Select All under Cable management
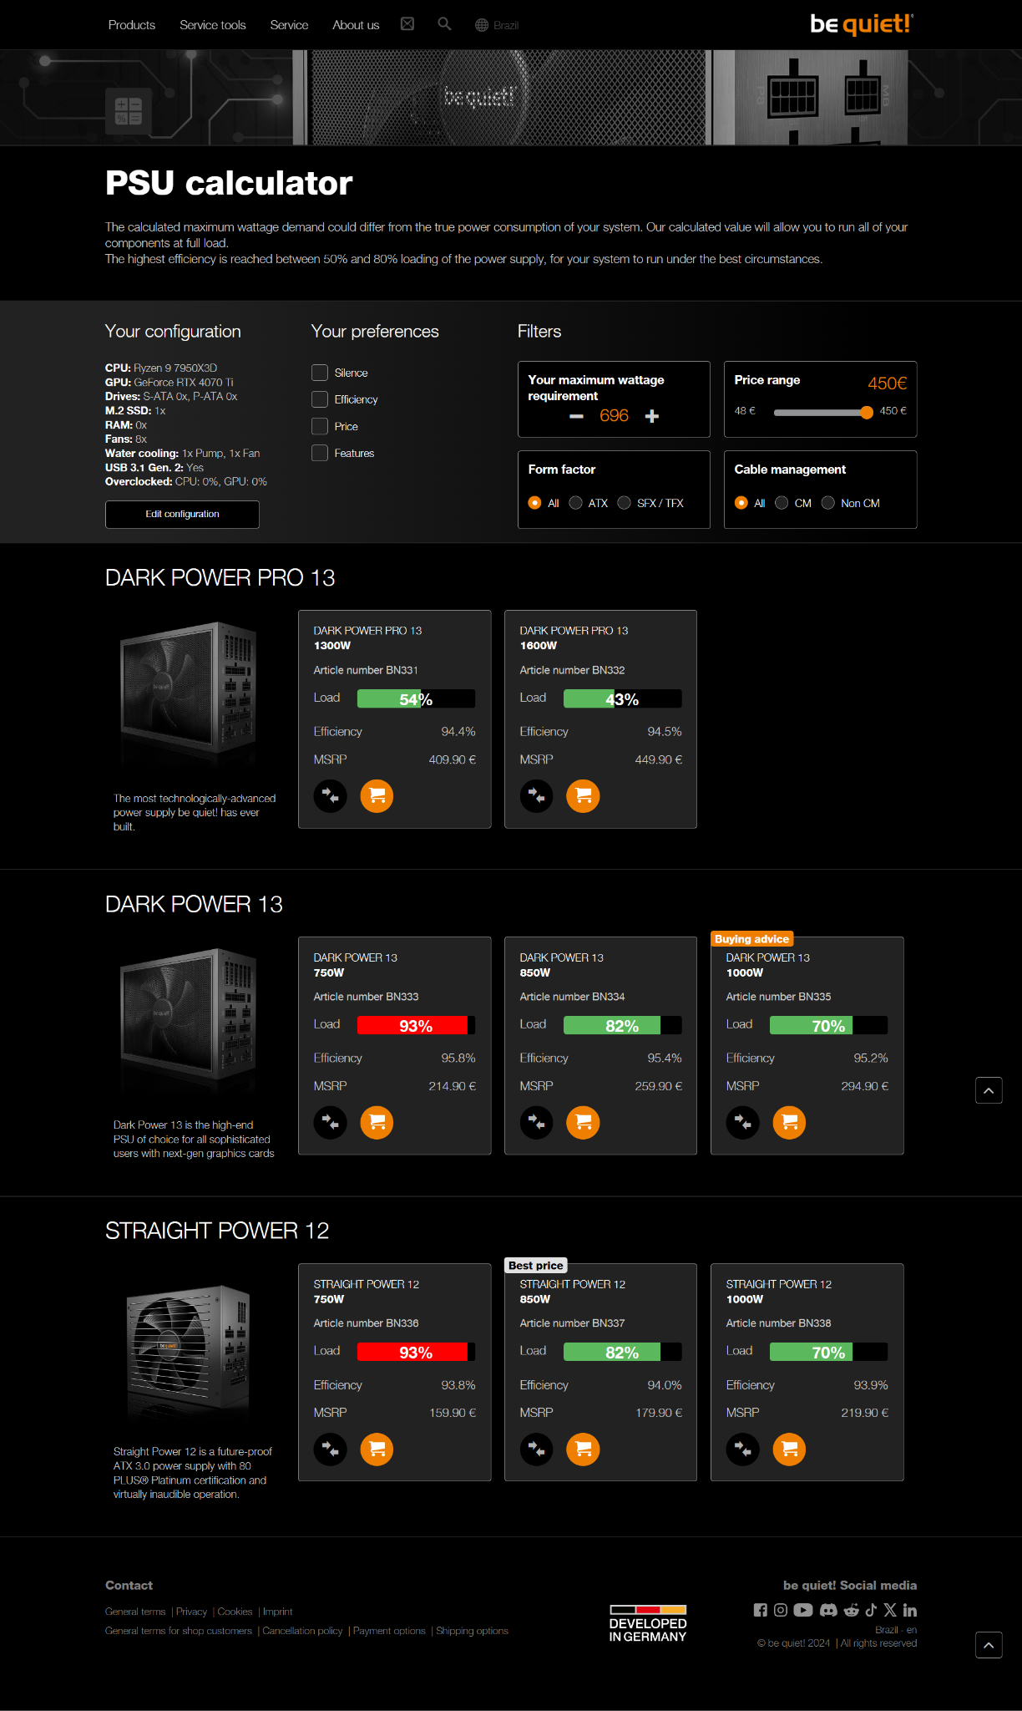Viewport: 1022px width, 1711px height. (741, 503)
